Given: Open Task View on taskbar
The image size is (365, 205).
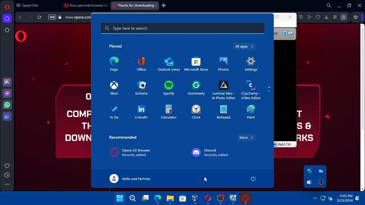Looking at the screenshot, I should tap(145, 198).
